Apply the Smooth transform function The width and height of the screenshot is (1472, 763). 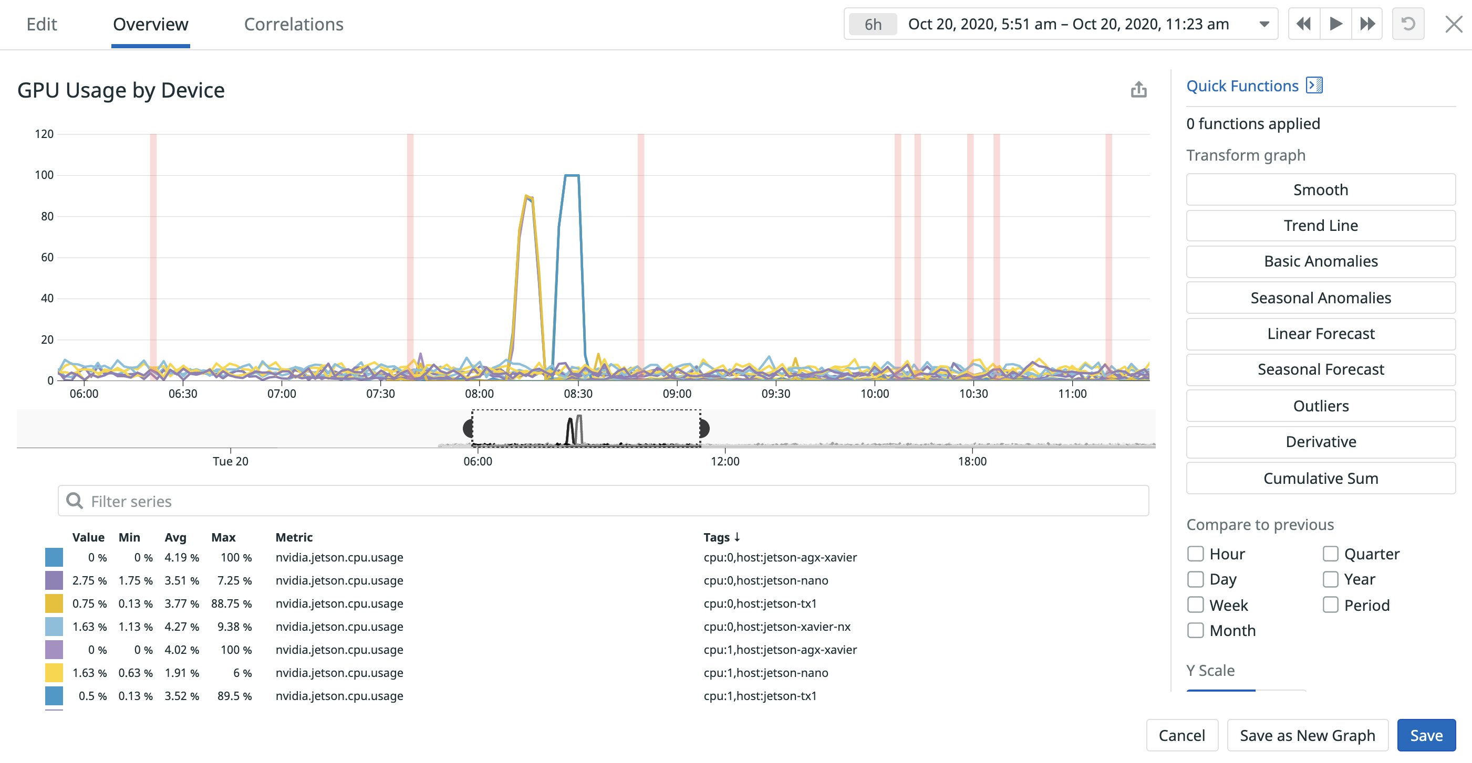[x=1320, y=189]
